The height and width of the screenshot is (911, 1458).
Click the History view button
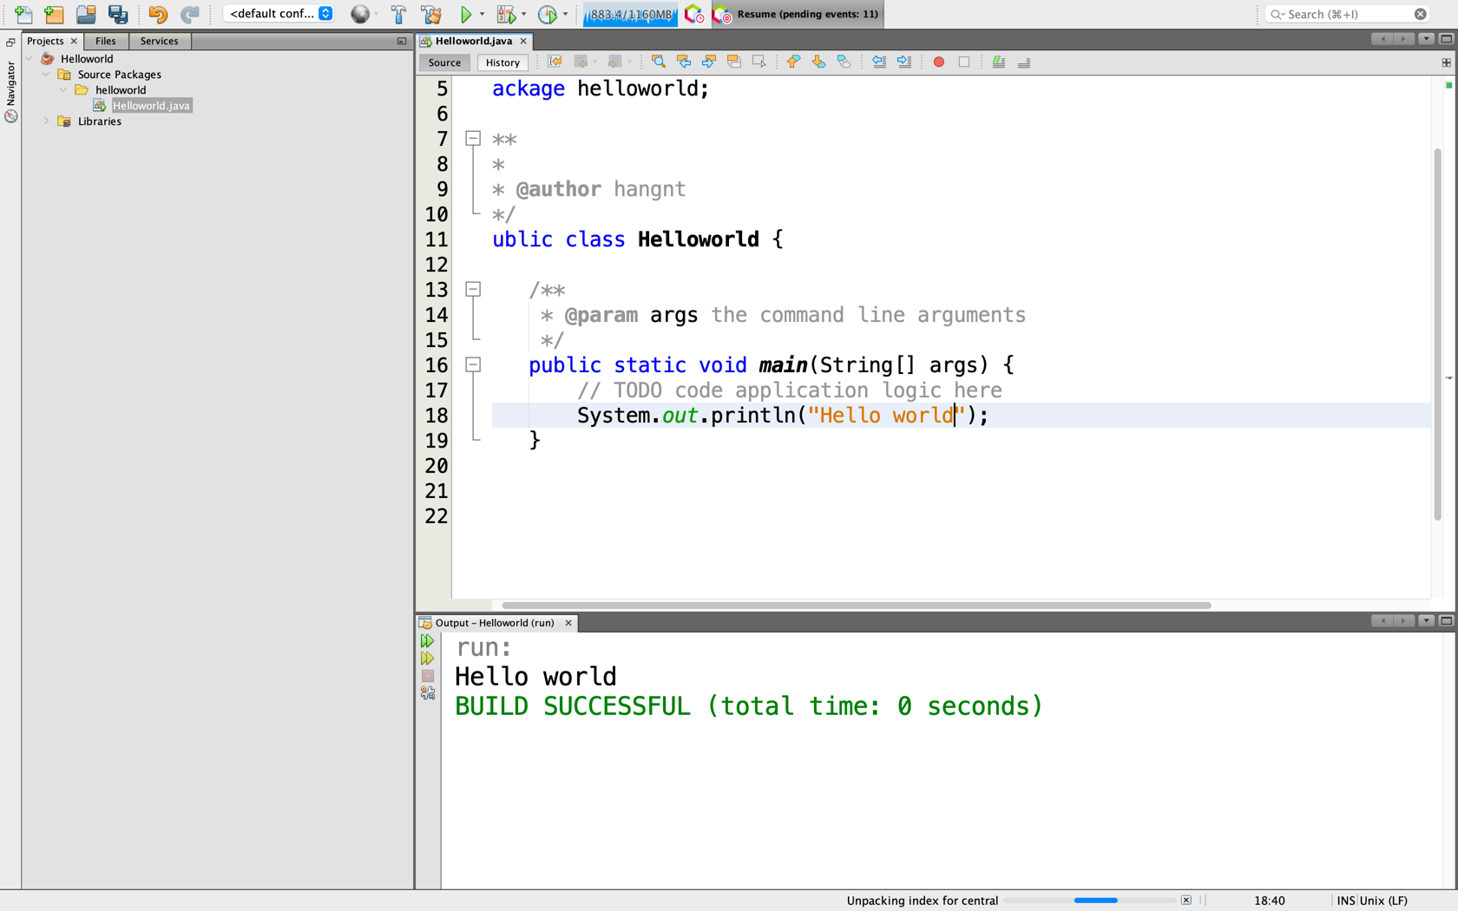point(502,62)
